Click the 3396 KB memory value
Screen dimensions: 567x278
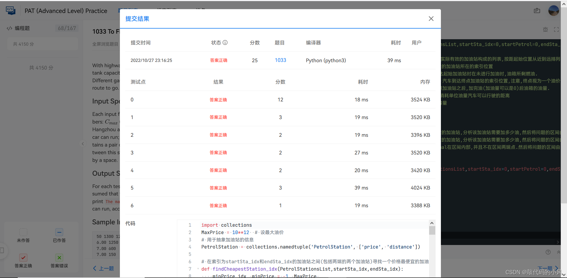(420, 135)
